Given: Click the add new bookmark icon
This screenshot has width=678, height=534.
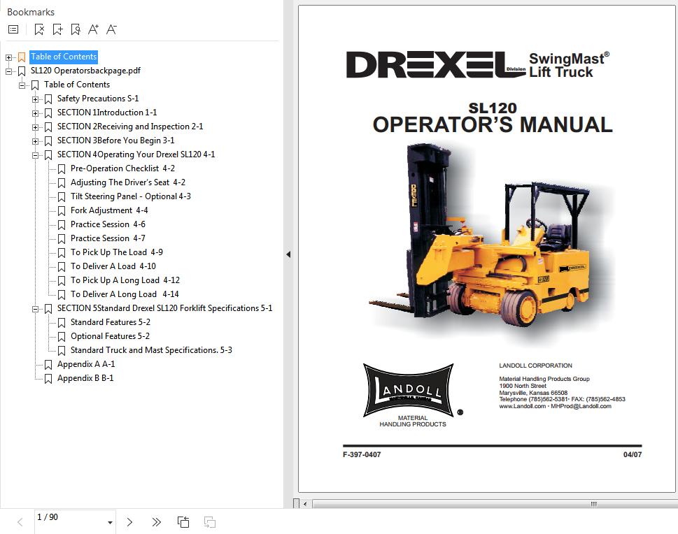Looking at the screenshot, I should [57, 29].
